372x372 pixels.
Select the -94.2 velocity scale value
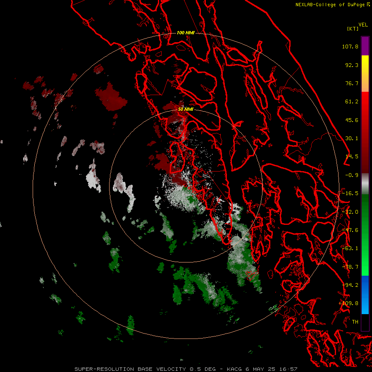tap(350, 285)
